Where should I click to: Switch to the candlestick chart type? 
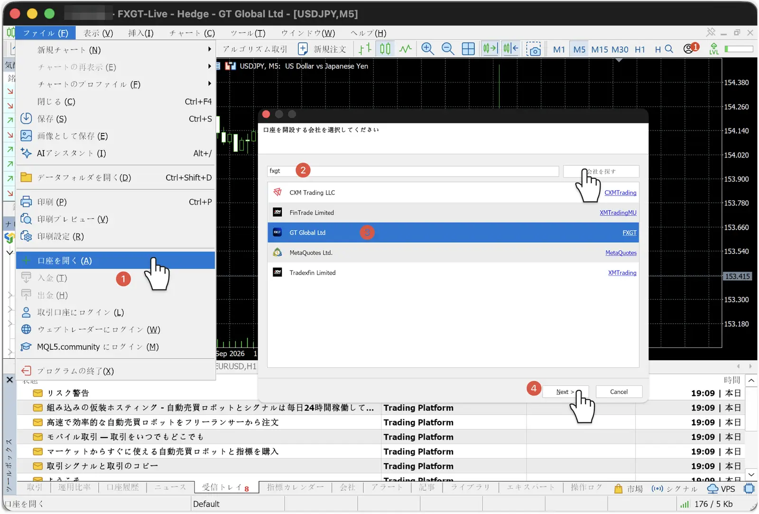pyautogui.click(x=385, y=49)
